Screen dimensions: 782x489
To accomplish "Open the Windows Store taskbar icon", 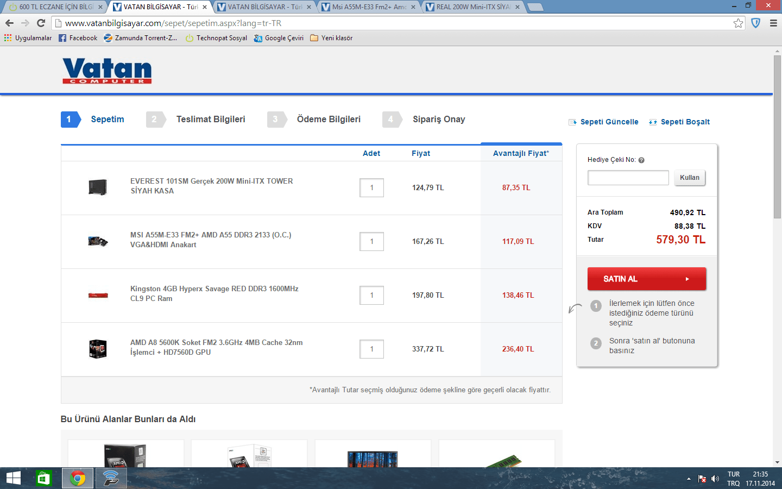I will 43,478.
